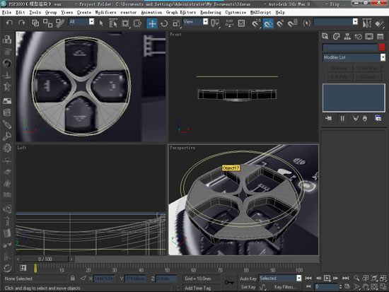
Task: Open the MAXScript menu
Action: 260,13
